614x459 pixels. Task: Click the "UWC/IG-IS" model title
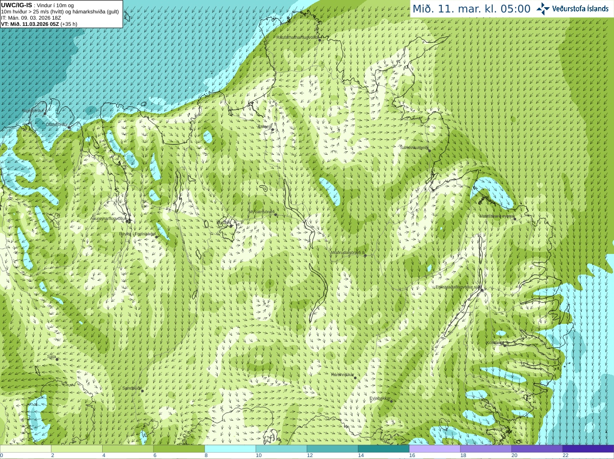(x=17, y=5)
